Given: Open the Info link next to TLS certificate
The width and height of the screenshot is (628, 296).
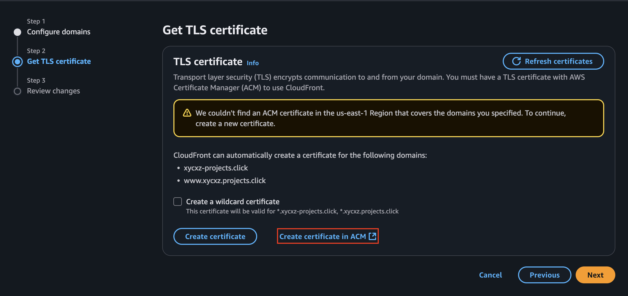Looking at the screenshot, I should coord(252,63).
